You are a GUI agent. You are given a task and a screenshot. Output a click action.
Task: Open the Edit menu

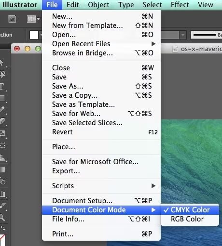(73, 5)
